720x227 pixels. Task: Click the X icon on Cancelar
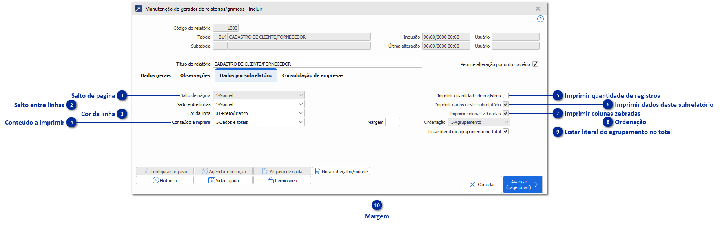472,185
